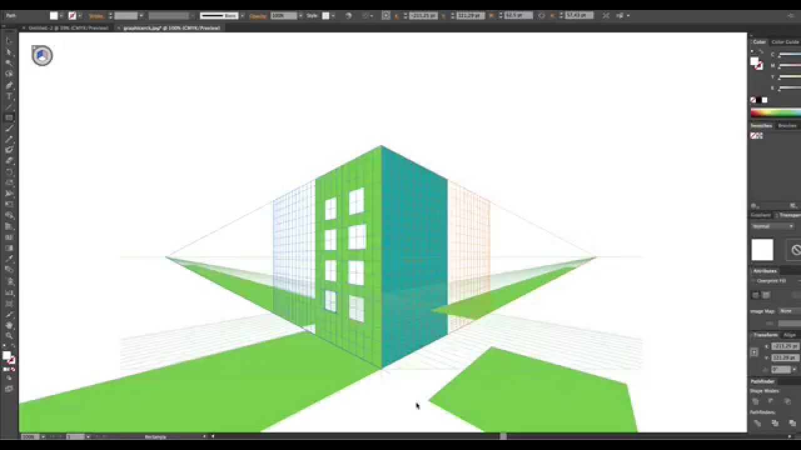801x450 pixels.
Task: Open the control bar fill color dropdown
Action: pyautogui.click(x=61, y=16)
